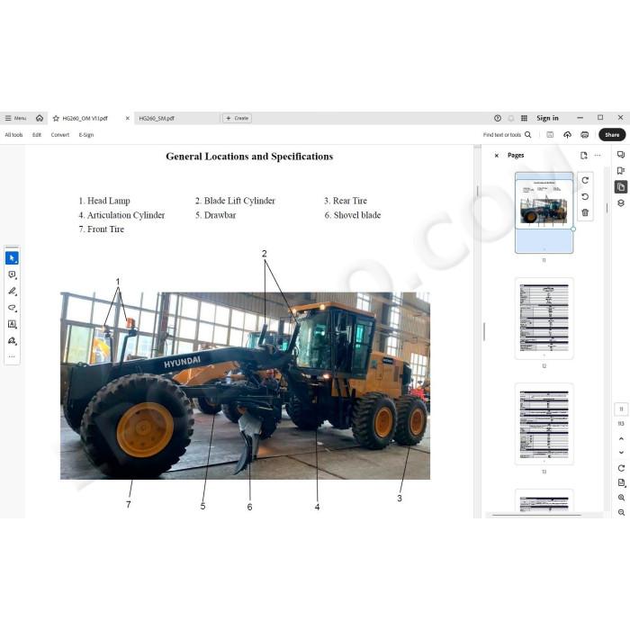Click the Pages panel vertical scrollbar
Image resolution: width=630 pixels, height=630 pixels.
pyautogui.click(x=607, y=208)
